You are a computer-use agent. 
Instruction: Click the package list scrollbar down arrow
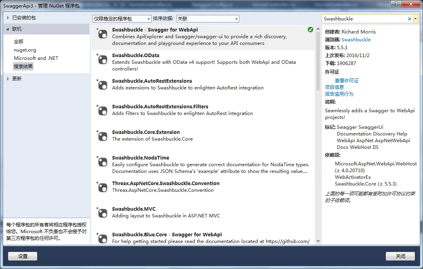click(x=318, y=241)
